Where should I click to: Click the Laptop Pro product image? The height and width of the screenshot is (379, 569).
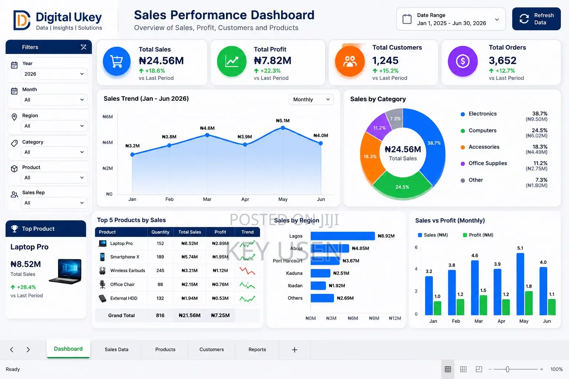pos(65,271)
